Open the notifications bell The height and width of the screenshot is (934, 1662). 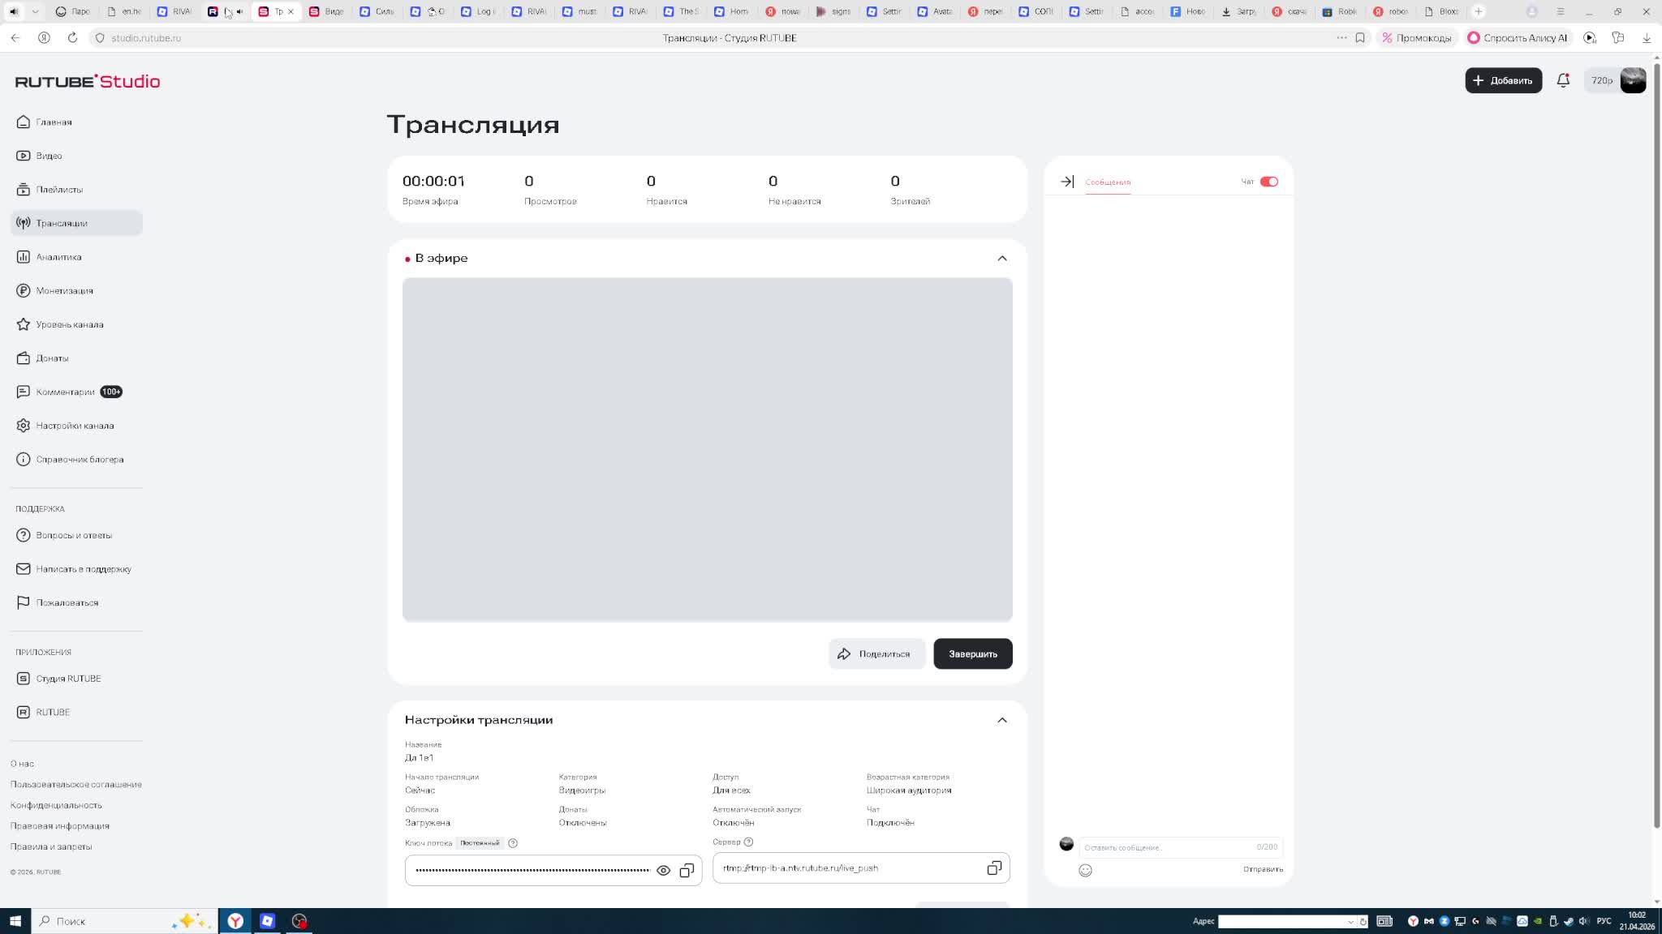click(1562, 80)
